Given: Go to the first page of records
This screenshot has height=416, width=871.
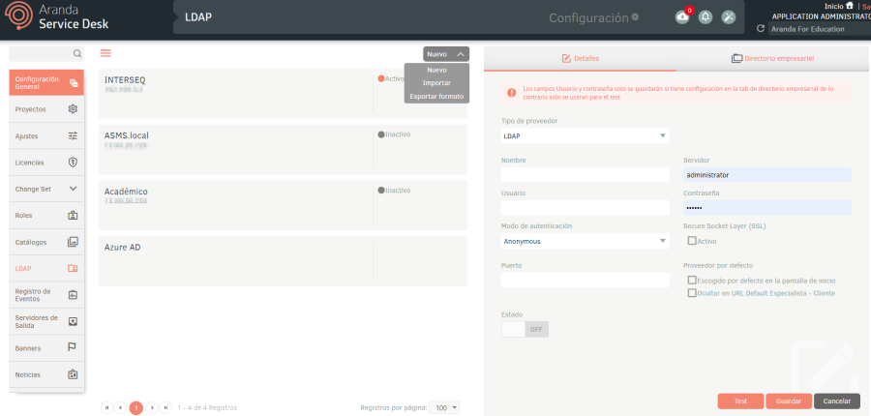Looking at the screenshot, I should coord(106,407).
